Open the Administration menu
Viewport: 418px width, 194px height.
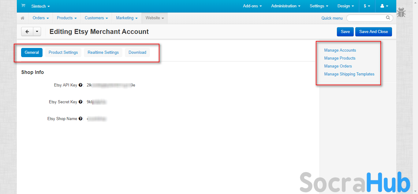pos(286,6)
